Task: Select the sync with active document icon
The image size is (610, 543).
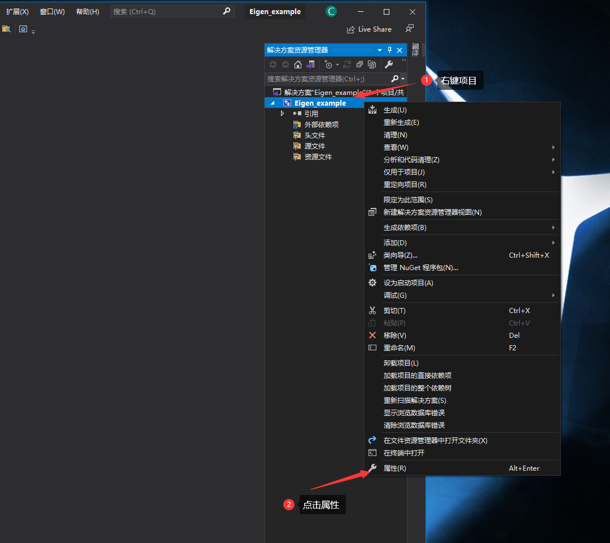Action: coord(310,64)
